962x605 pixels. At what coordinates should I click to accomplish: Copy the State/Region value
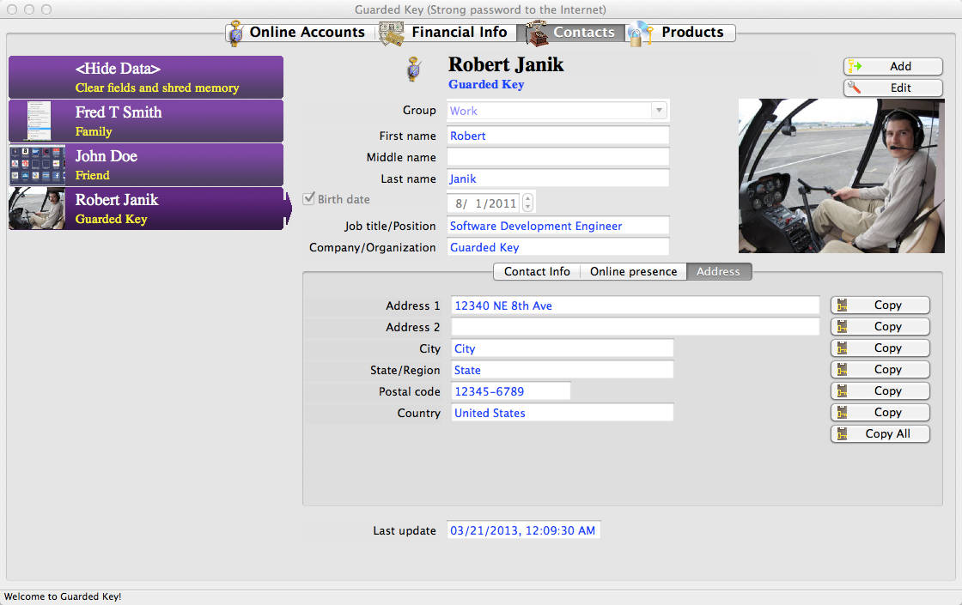pyautogui.click(x=880, y=370)
